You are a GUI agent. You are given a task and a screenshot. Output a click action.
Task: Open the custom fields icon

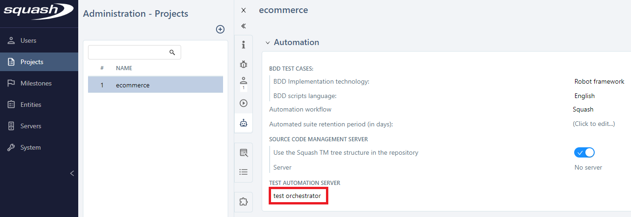pyautogui.click(x=243, y=152)
